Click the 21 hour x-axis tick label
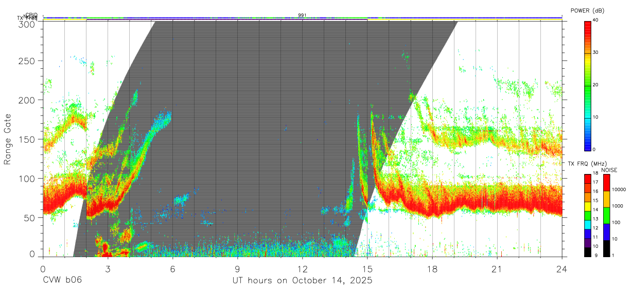Viewport: 632px width, 291px height. point(497,269)
